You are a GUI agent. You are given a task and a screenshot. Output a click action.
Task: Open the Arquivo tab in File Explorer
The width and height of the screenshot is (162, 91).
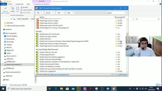pos(4,4)
